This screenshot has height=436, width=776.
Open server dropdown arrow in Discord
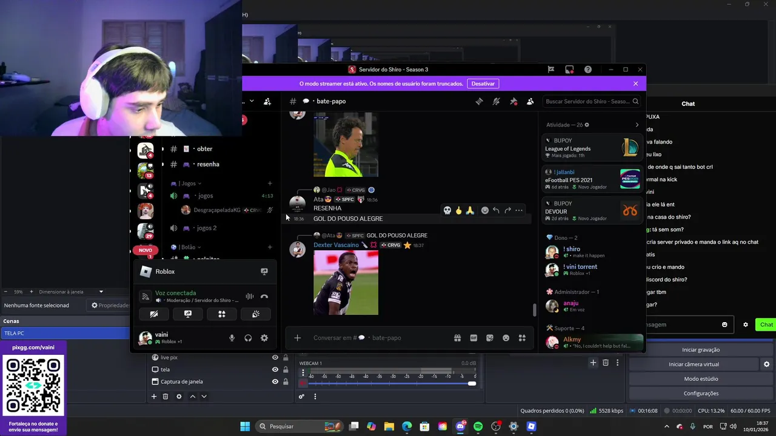(x=252, y=101)
